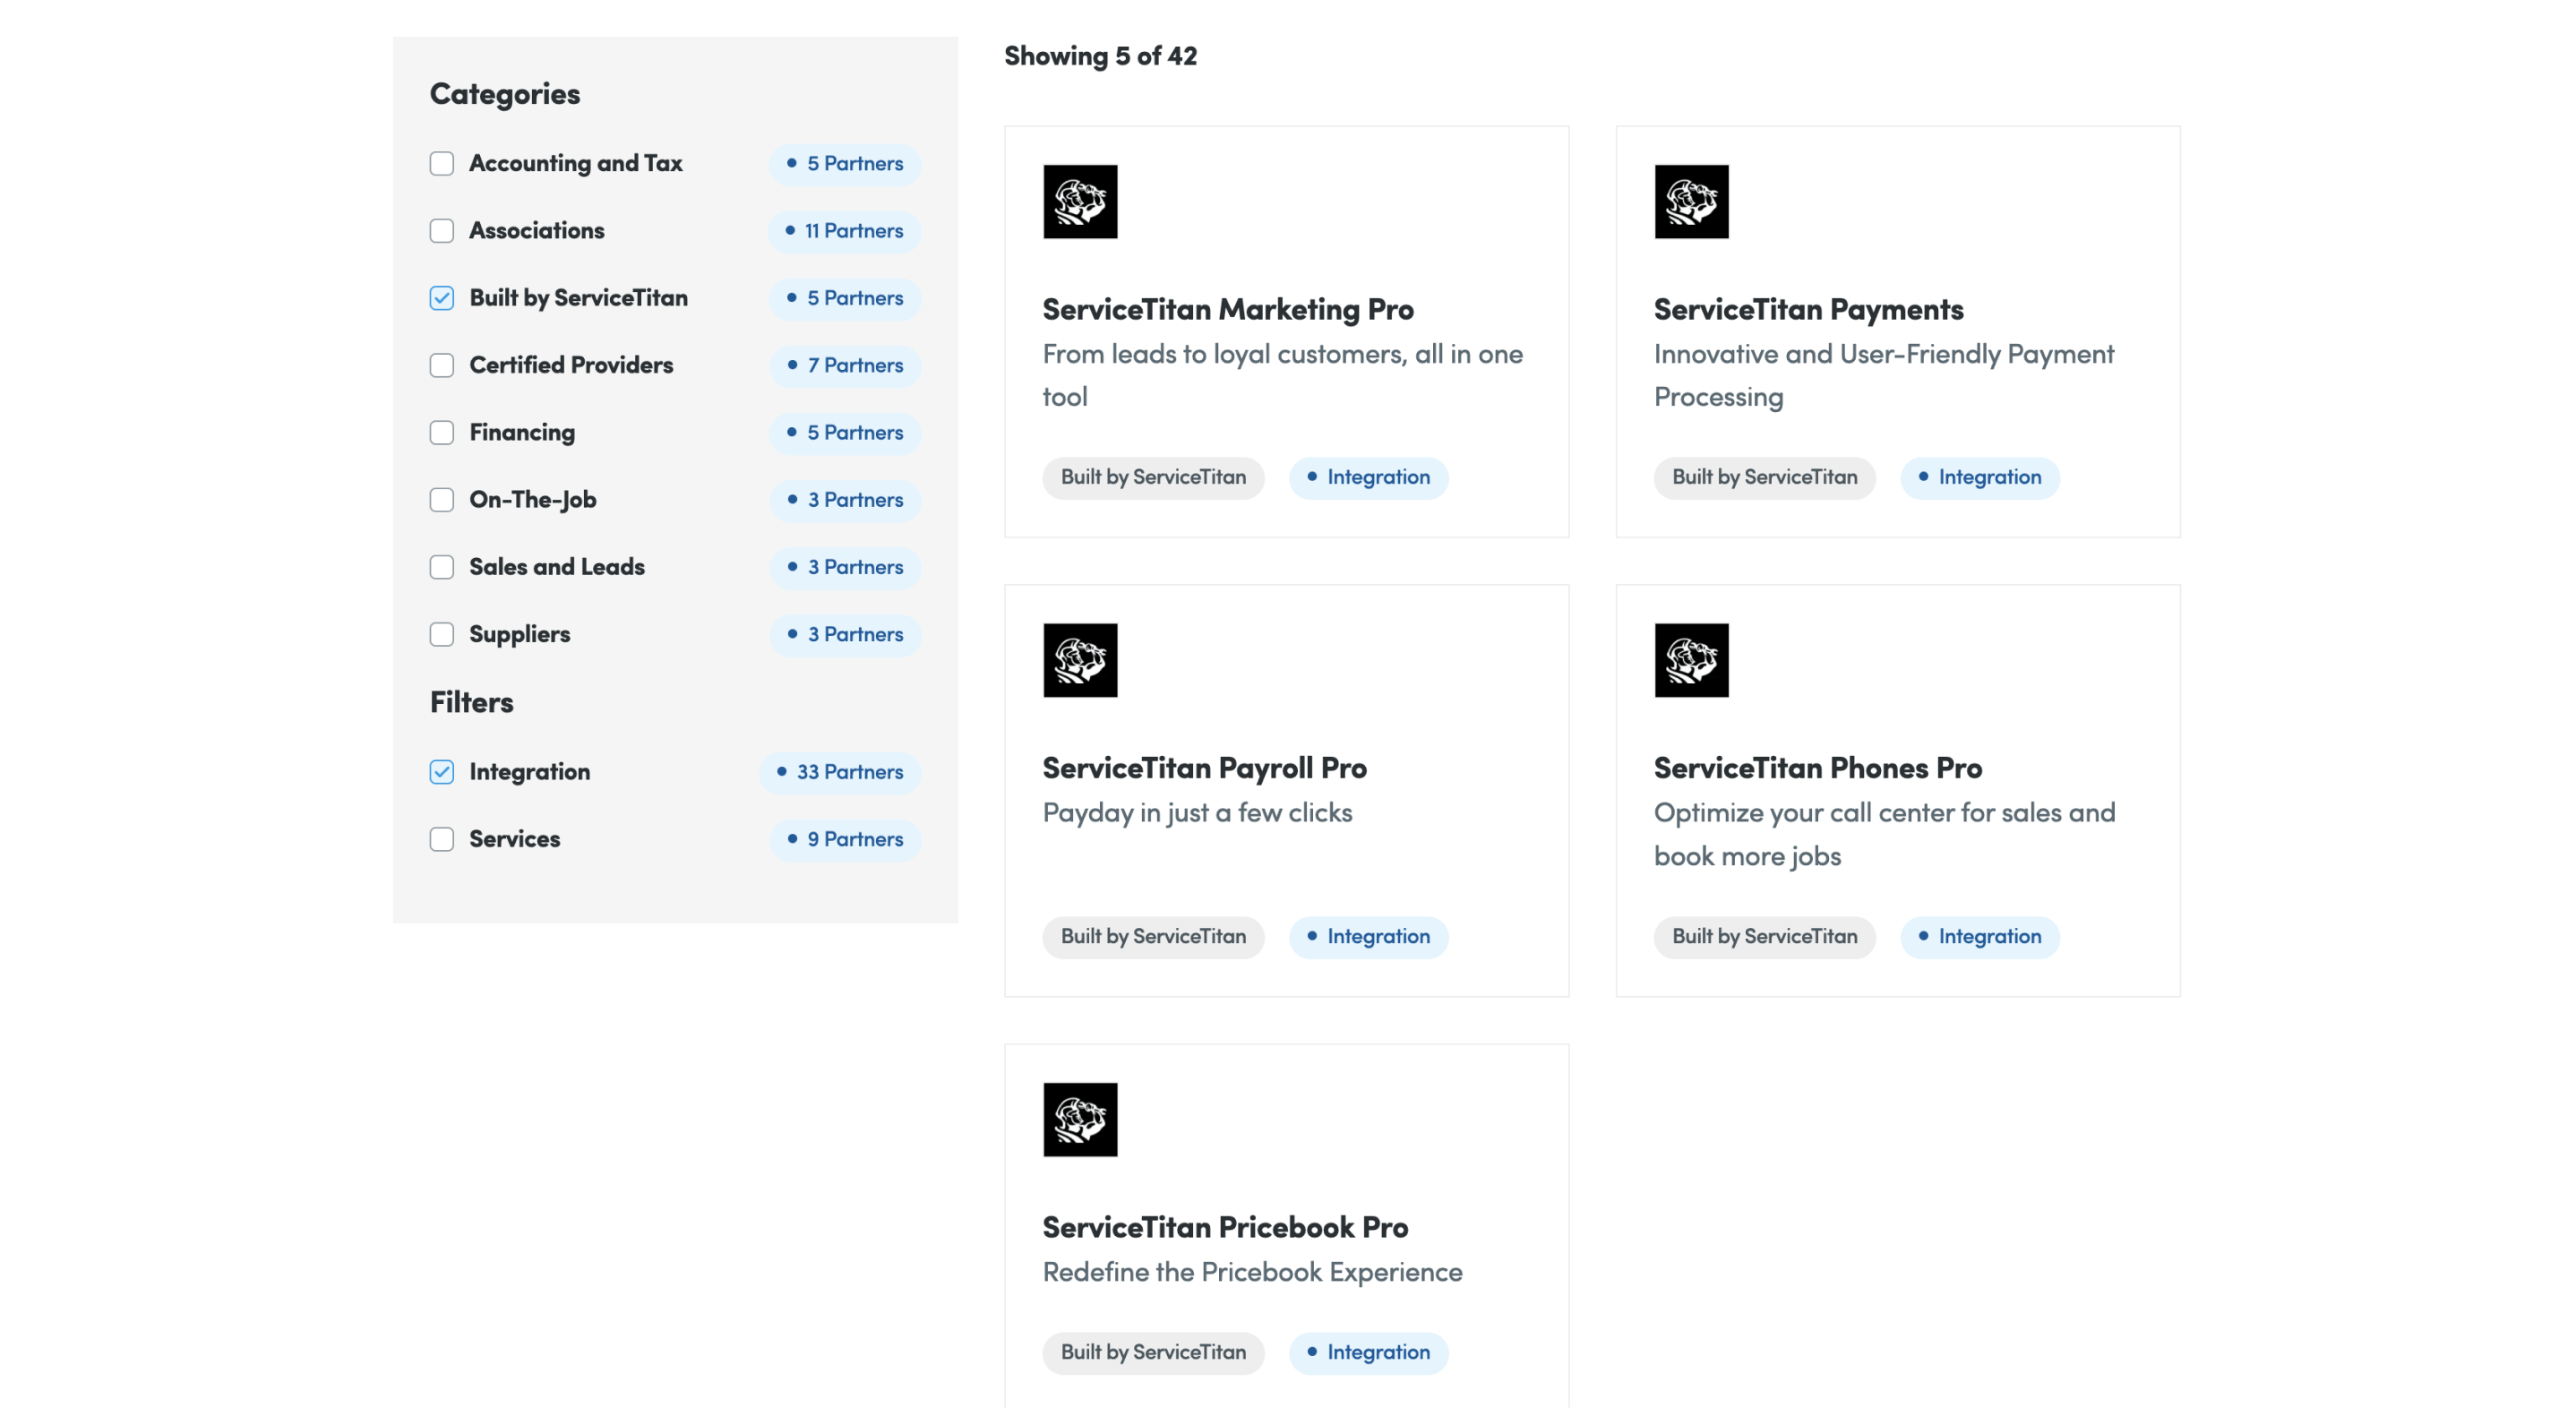Click Integration tag on Phones Pro card
Image resolution: width=2576 pixels, height=1408 pixels.
tap(1979, 936)
